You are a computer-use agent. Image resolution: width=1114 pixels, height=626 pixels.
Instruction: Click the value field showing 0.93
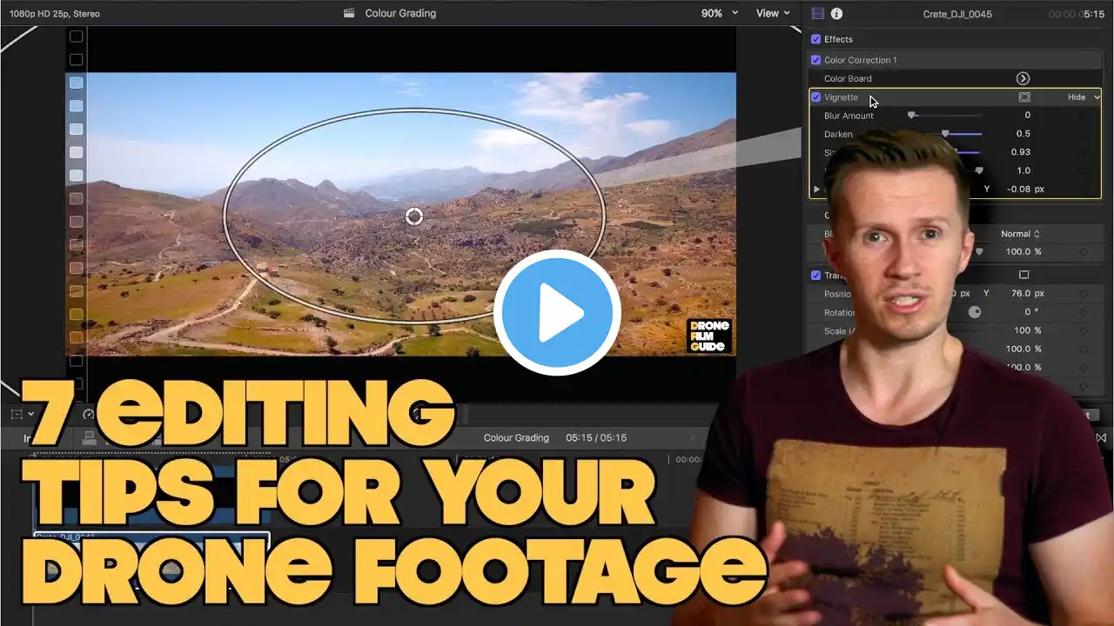click(1021, 152)
